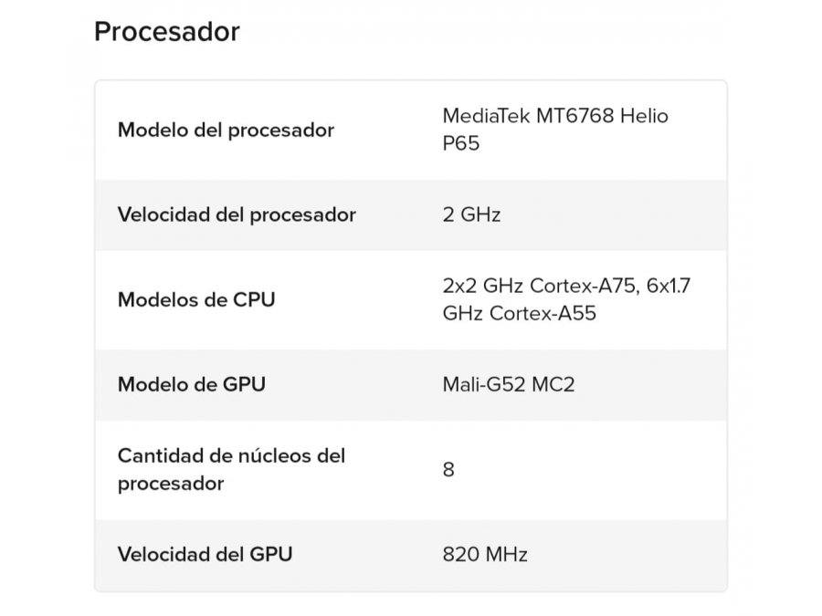
Task: Click the core count value "8"
Action: [448, 470]
